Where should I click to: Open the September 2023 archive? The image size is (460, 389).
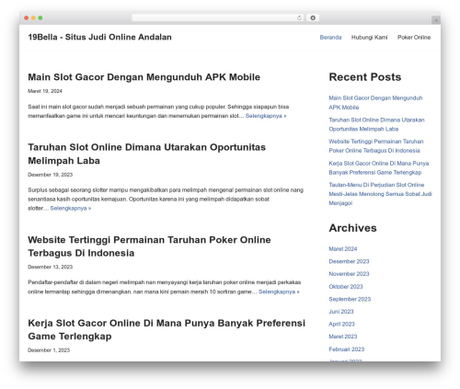(350, 299)
